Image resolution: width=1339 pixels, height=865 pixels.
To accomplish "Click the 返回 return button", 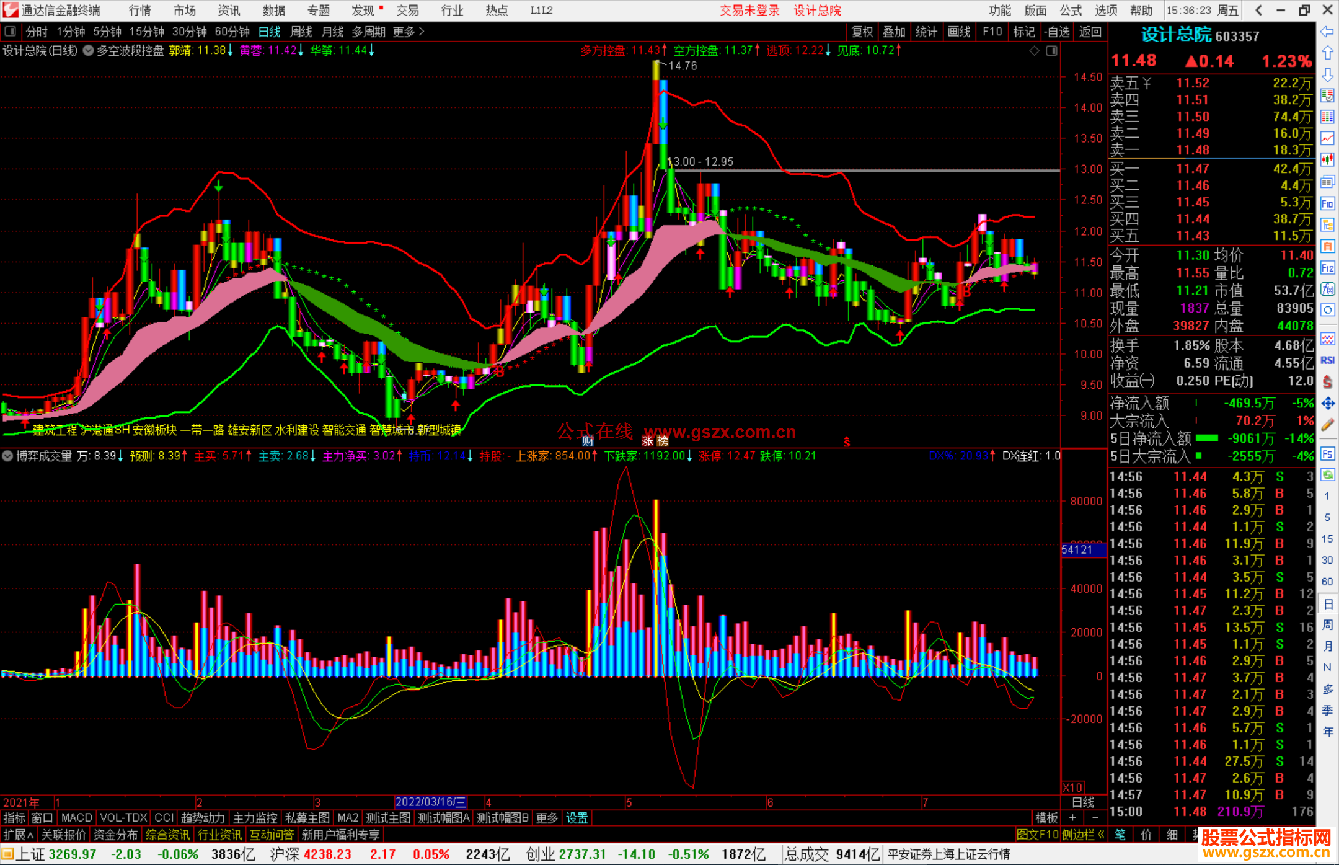I will click(x=1090, y=32).
